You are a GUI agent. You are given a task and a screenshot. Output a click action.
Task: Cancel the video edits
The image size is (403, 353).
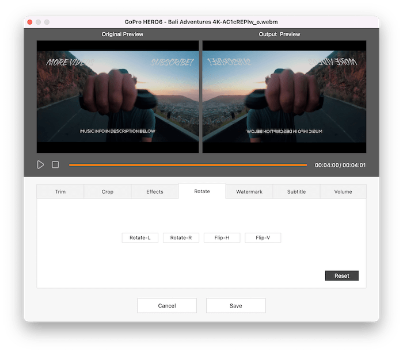click(x=167, y=306)
